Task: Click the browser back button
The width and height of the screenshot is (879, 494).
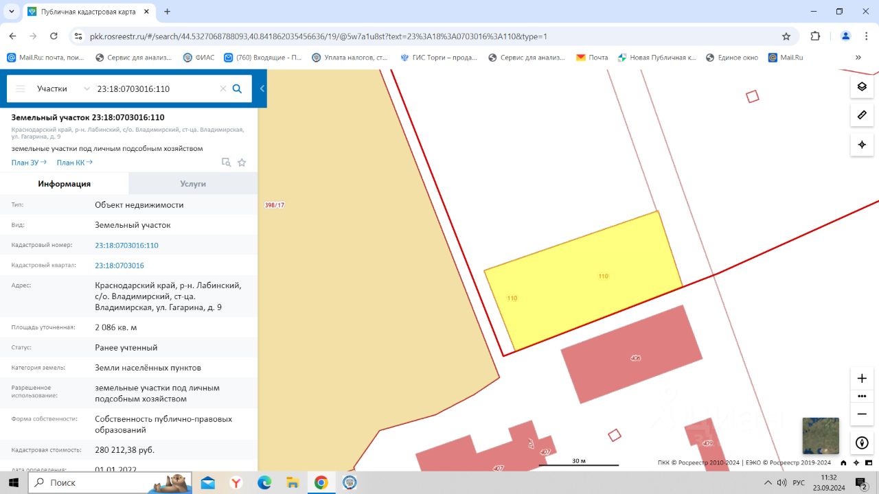Action: pos(12,36)
